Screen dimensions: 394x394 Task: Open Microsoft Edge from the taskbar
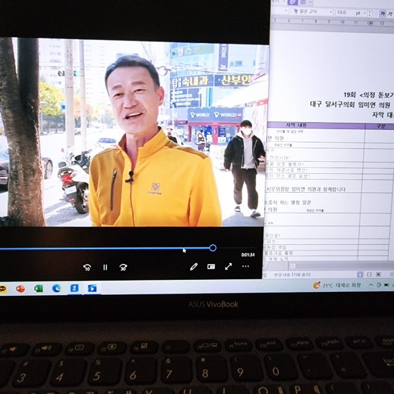pos(56,288)
